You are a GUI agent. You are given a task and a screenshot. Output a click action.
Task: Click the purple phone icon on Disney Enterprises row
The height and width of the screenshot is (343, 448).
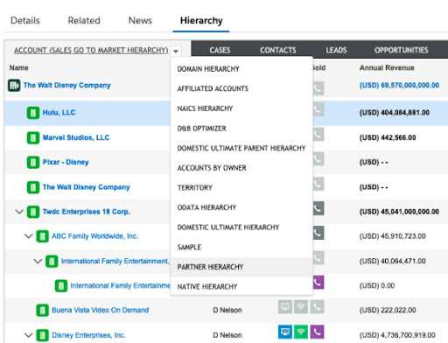317,332
